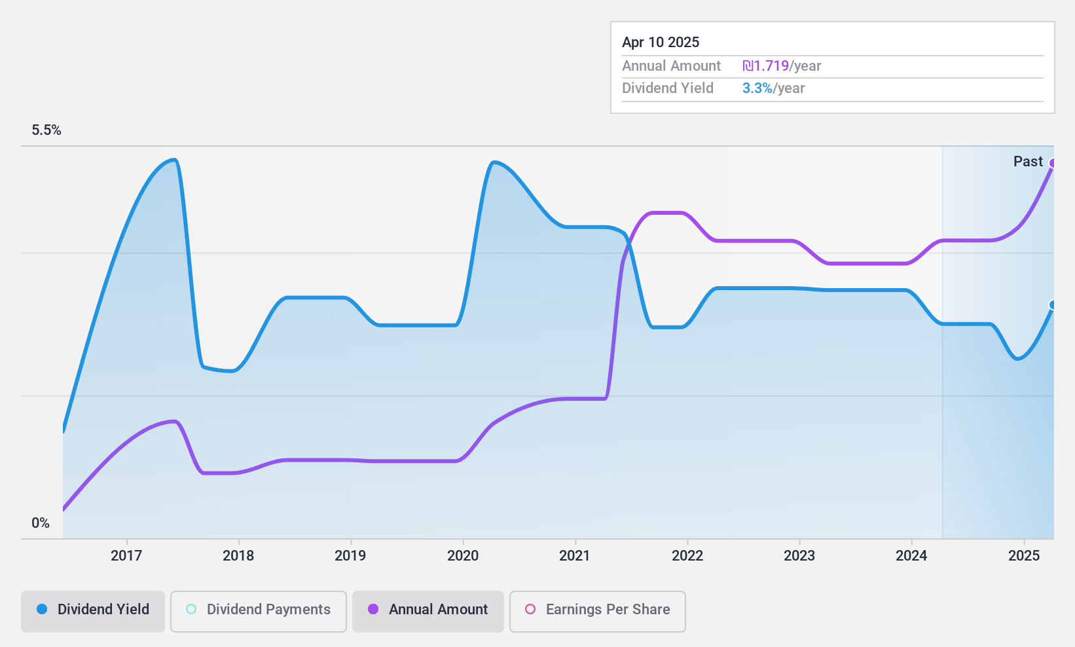This screenshot has height=647, width=1075.
Task: Click the 0% y-axis label
Action: [x=41, y=523]
